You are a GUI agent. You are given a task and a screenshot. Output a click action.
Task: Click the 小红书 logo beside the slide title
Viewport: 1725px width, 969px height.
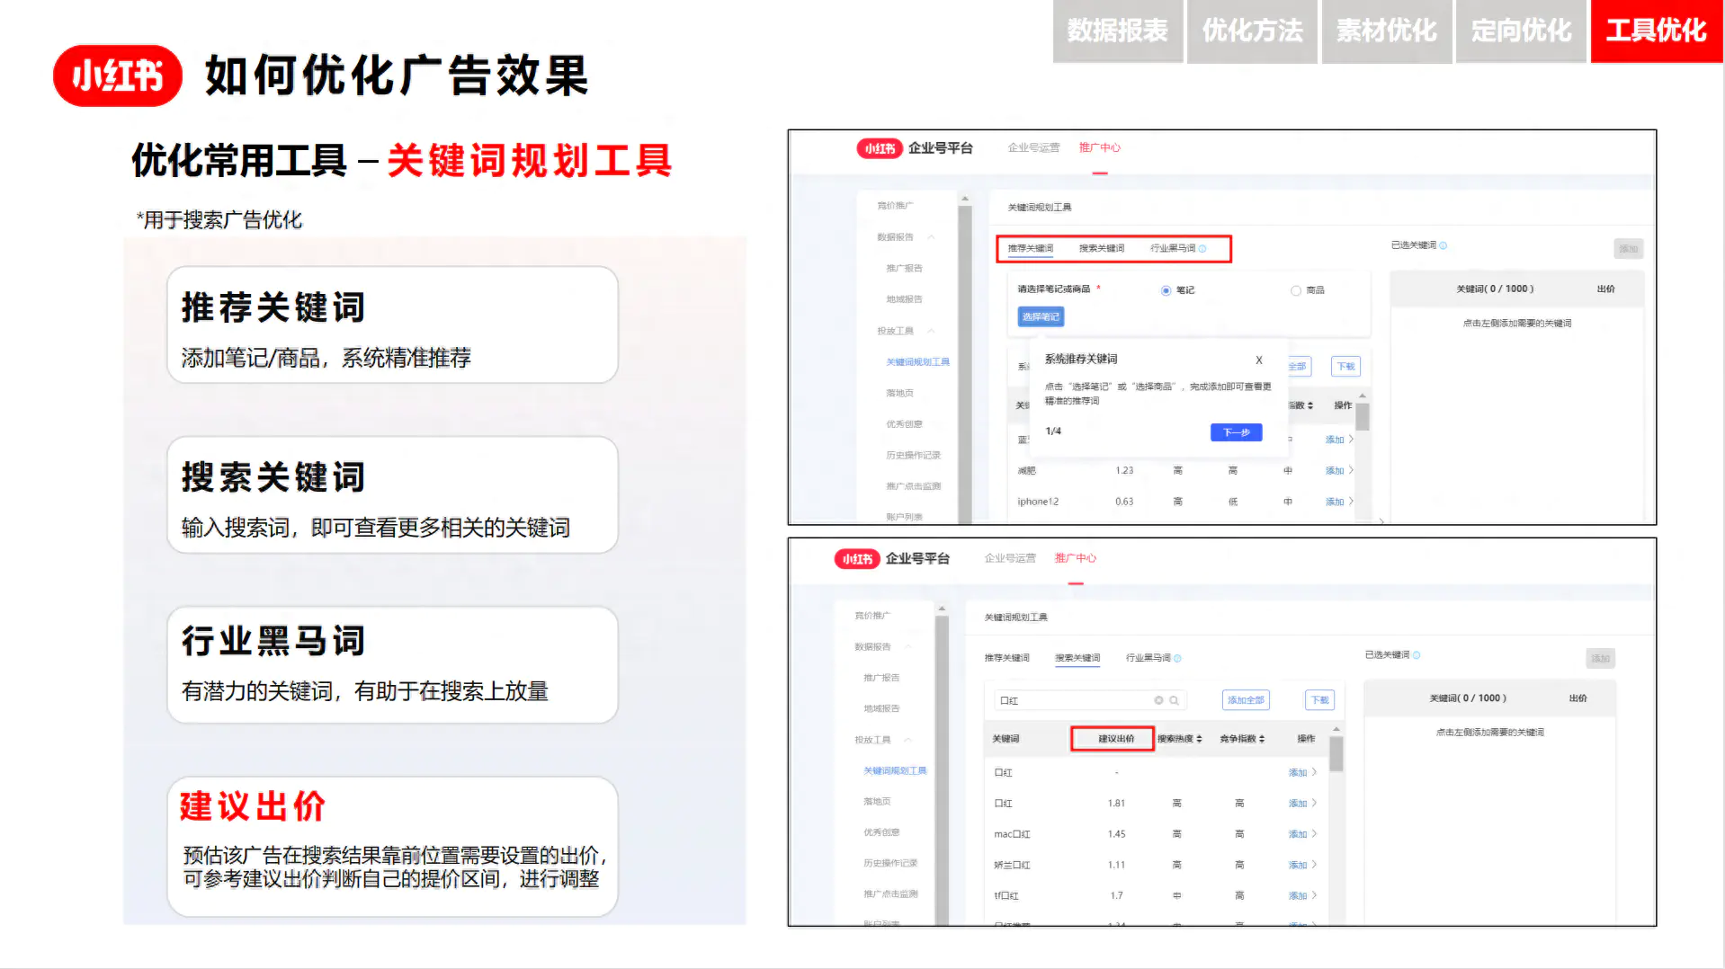point(118,76)
